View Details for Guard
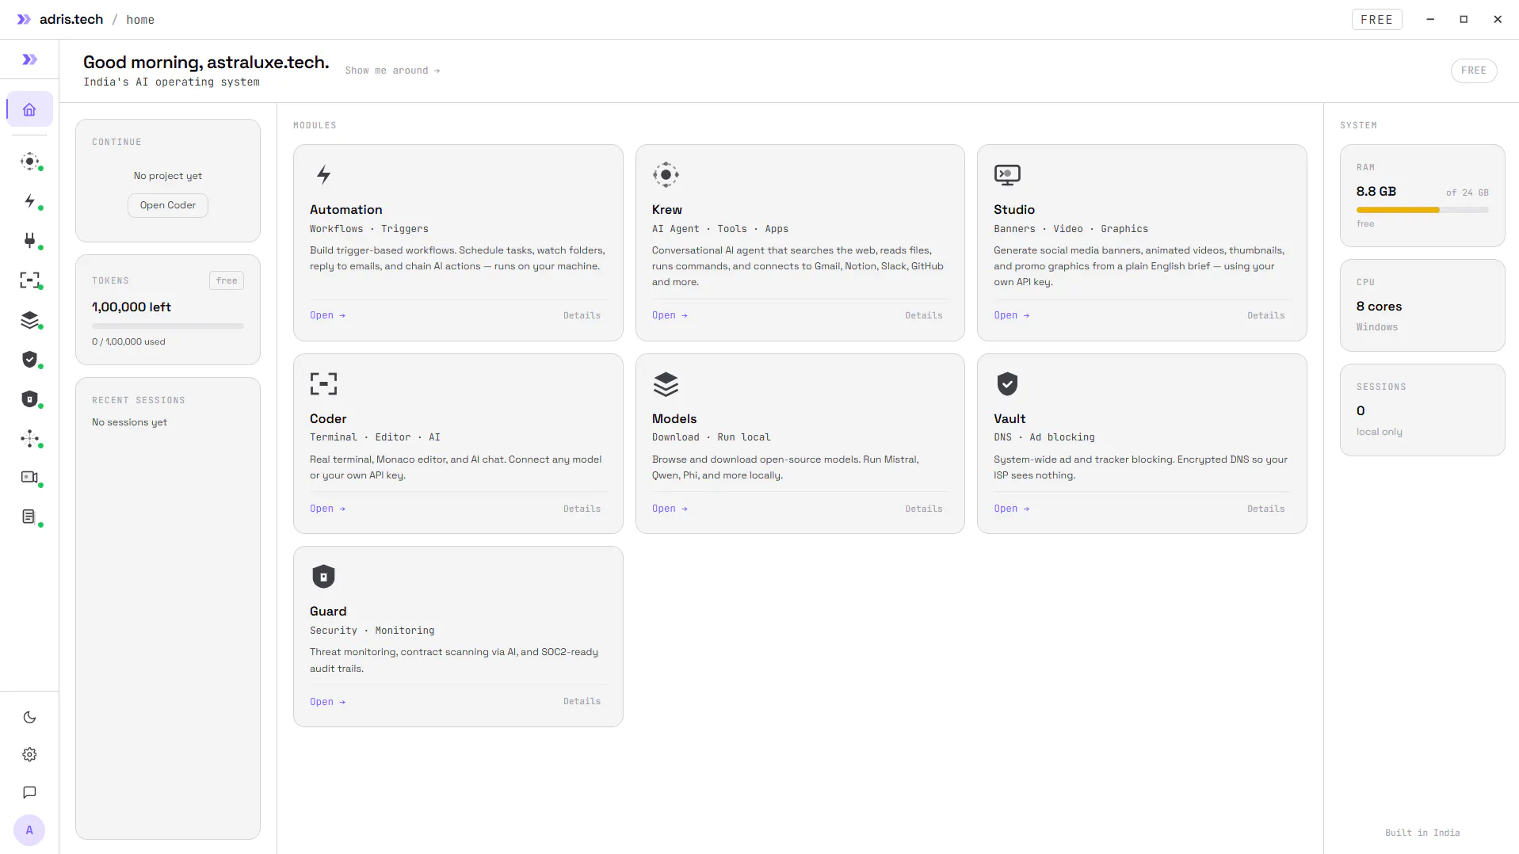Viewport: 1519px width, 854px height. click(582, 701)
